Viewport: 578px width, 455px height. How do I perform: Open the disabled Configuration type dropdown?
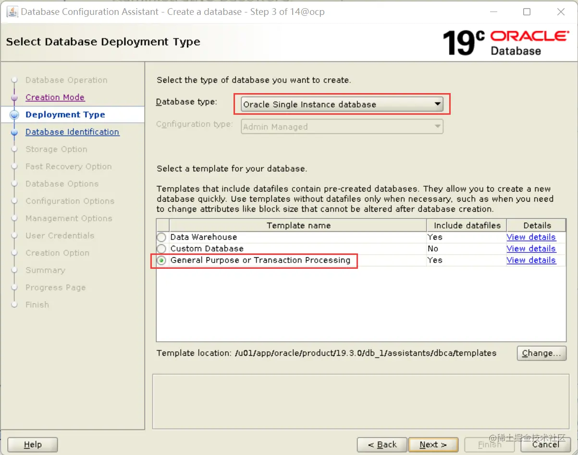(342, 127)
